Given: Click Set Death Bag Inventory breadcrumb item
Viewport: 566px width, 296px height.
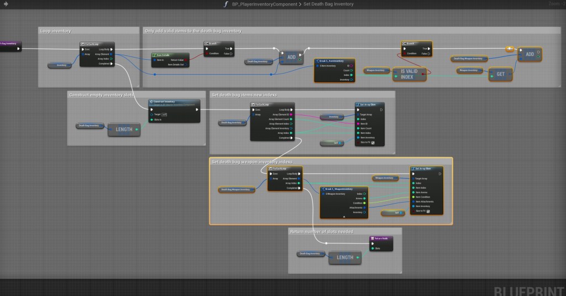Looking at the screenshot, I should click(x=329, y=4).
